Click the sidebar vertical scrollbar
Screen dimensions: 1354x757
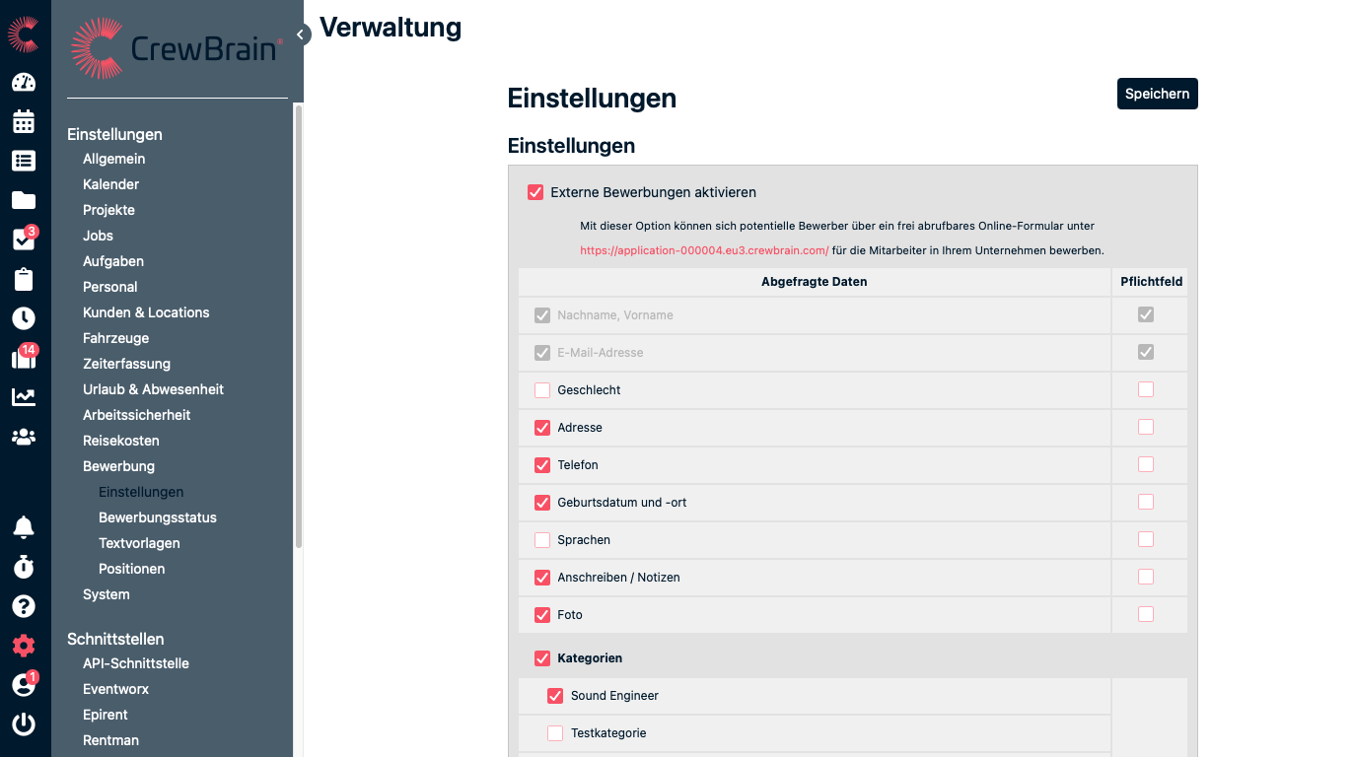pos(298,325)
